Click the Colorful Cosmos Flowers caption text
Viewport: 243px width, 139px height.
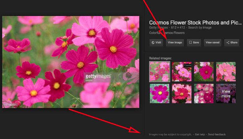tap(167, 33)
